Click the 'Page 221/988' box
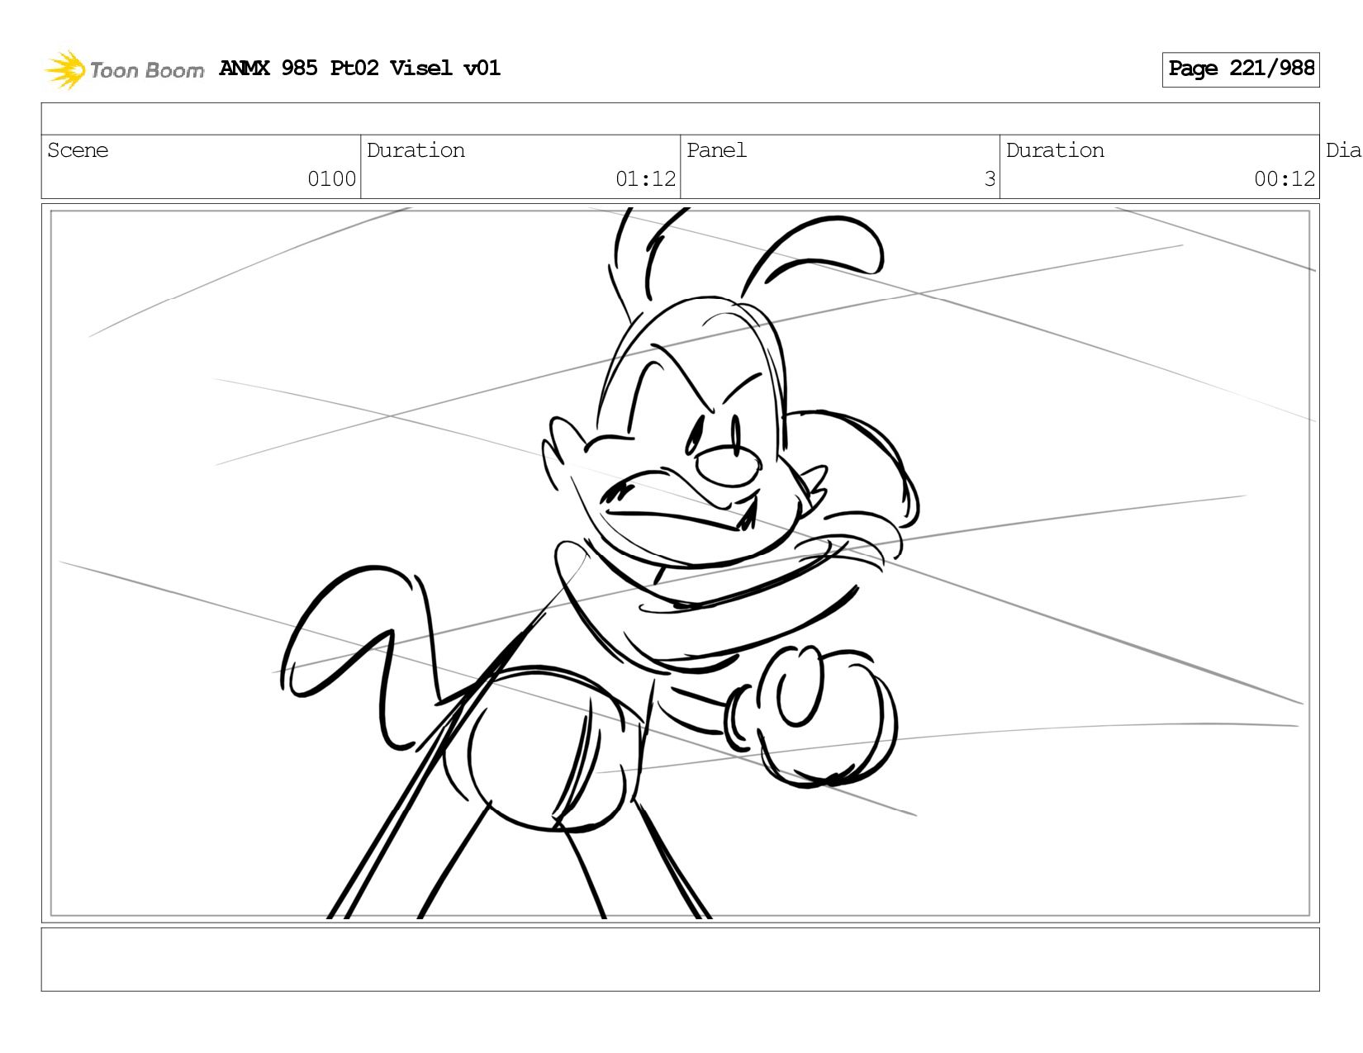 coord(1240,69)
